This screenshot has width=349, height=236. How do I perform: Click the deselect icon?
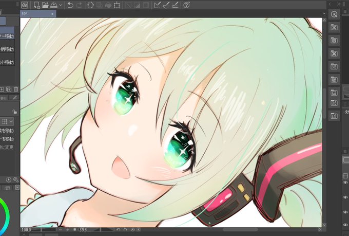tap(128, 5)
